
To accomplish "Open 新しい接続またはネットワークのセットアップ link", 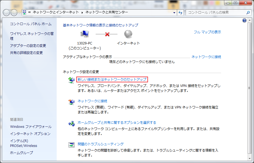I will click(112, 80).
